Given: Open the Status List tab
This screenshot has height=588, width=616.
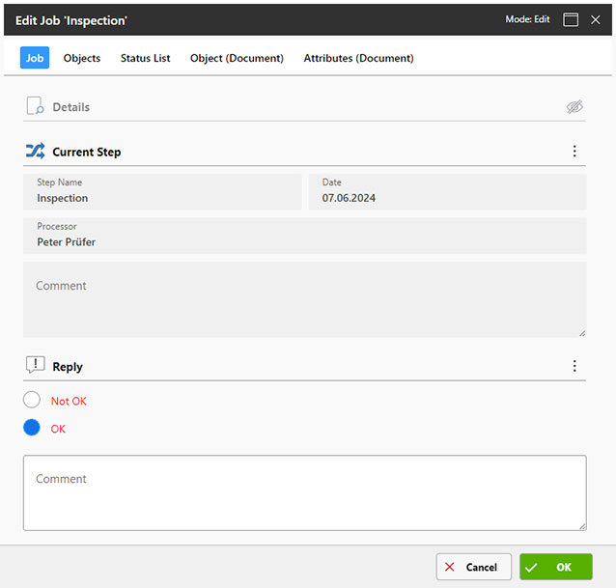Looking at the screenshot, I should pos(145,58).
